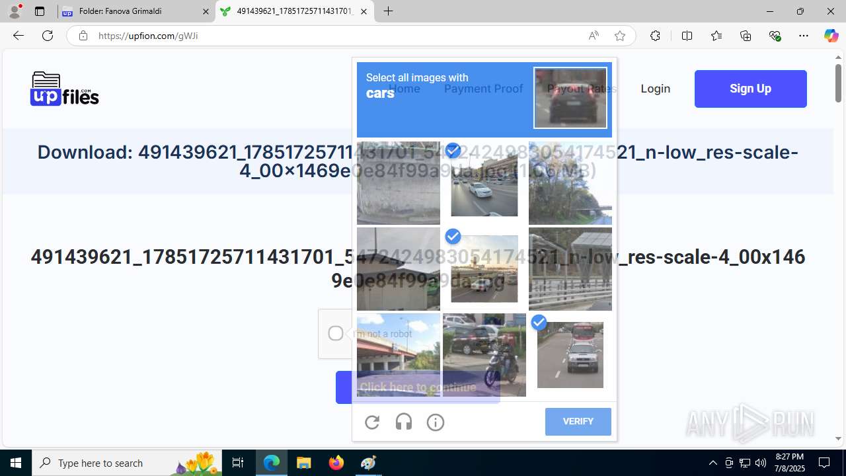Click the taskbar search box

click(127, 463)
